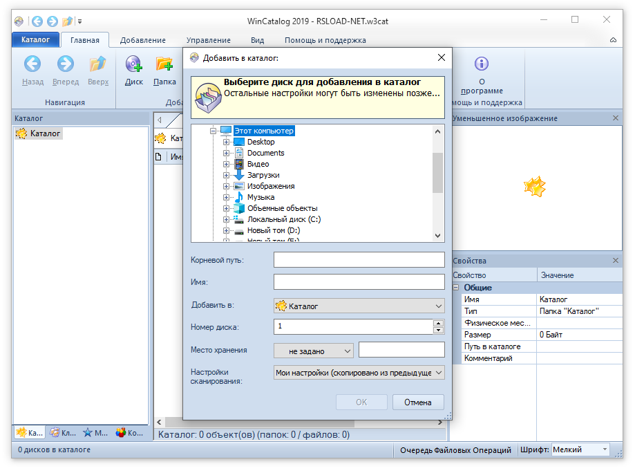Expand the Documents tree node

226,153
